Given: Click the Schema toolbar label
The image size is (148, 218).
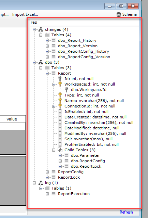Looking at the screenshot, I should pyautogui.click(x=130, y=14).
